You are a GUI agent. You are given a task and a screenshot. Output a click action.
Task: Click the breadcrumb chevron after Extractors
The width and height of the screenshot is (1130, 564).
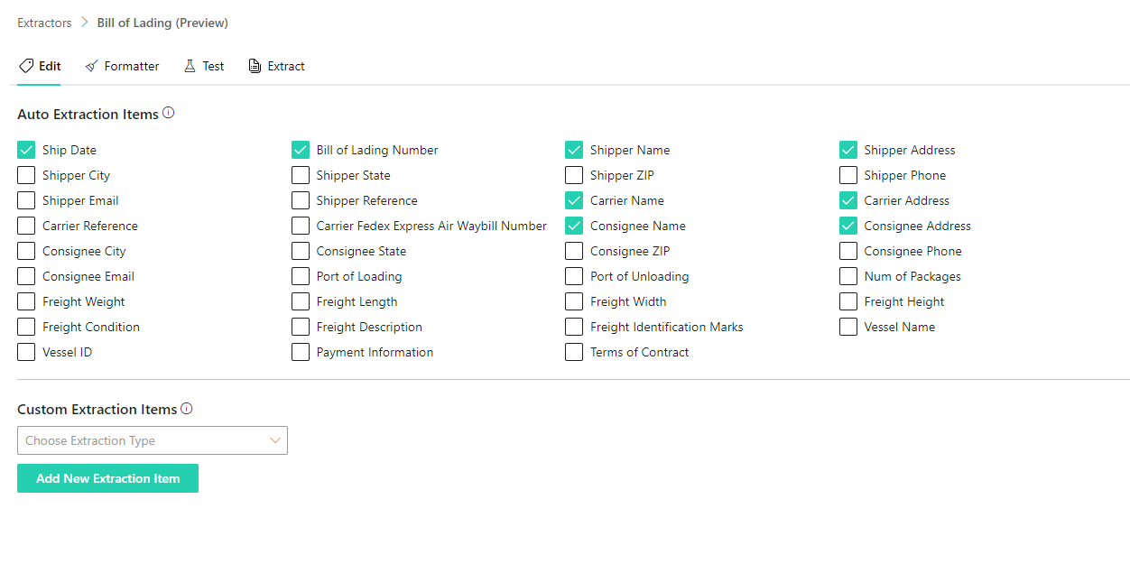click(85, 23)
